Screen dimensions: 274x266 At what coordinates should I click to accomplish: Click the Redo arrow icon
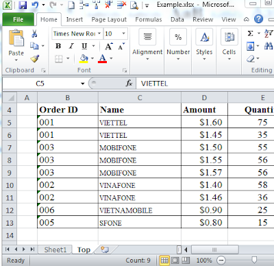(x=53, y=5)
